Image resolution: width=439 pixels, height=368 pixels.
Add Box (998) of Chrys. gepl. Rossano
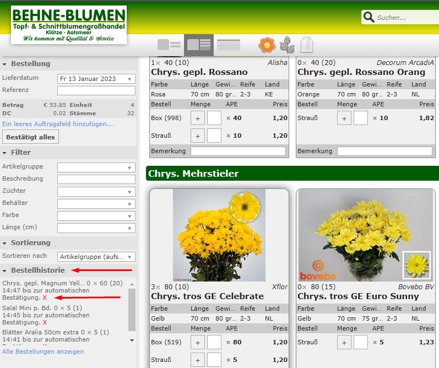198,118
